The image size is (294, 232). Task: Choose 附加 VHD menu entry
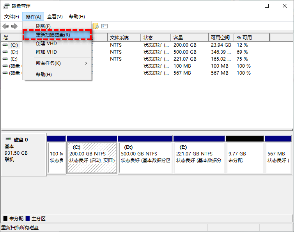tap(57, 52)
